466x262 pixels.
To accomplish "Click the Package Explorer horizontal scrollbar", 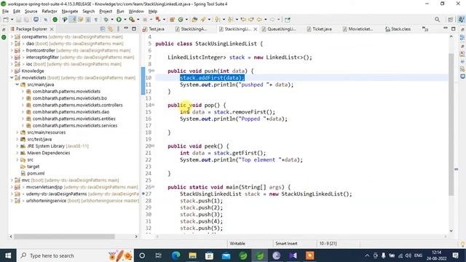I will pyautogui.click(x=64, y=237).
